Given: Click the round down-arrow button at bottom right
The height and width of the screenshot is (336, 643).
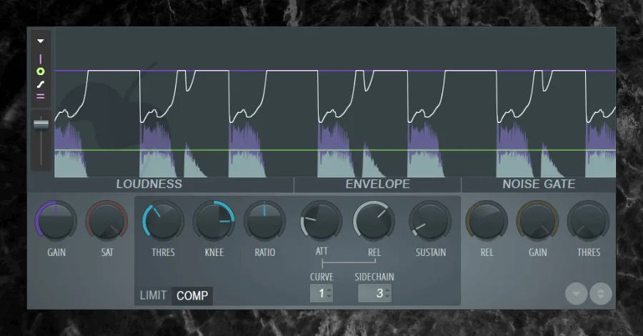Looking at the screenshot, I should pyautogui.click(x=576, y=294).
